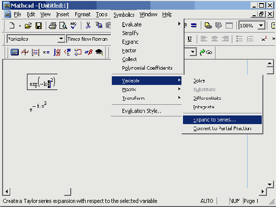Toggle the bullet list button
This screenshot has height=207, width=276.
[239, 39]
